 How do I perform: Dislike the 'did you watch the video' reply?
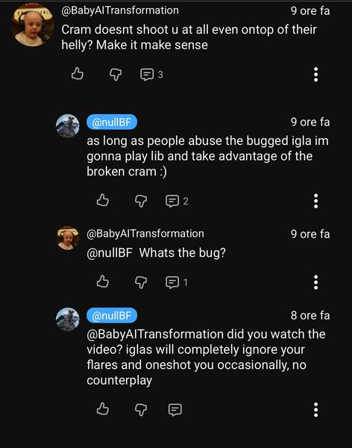[141, 409]
